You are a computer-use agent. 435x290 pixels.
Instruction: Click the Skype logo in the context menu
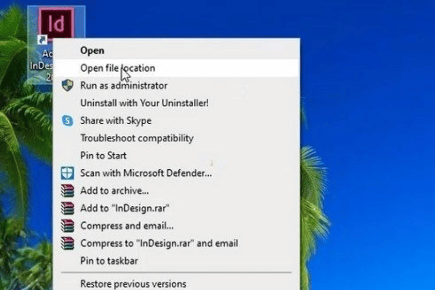pyautogui.click(x=68, y=121)
